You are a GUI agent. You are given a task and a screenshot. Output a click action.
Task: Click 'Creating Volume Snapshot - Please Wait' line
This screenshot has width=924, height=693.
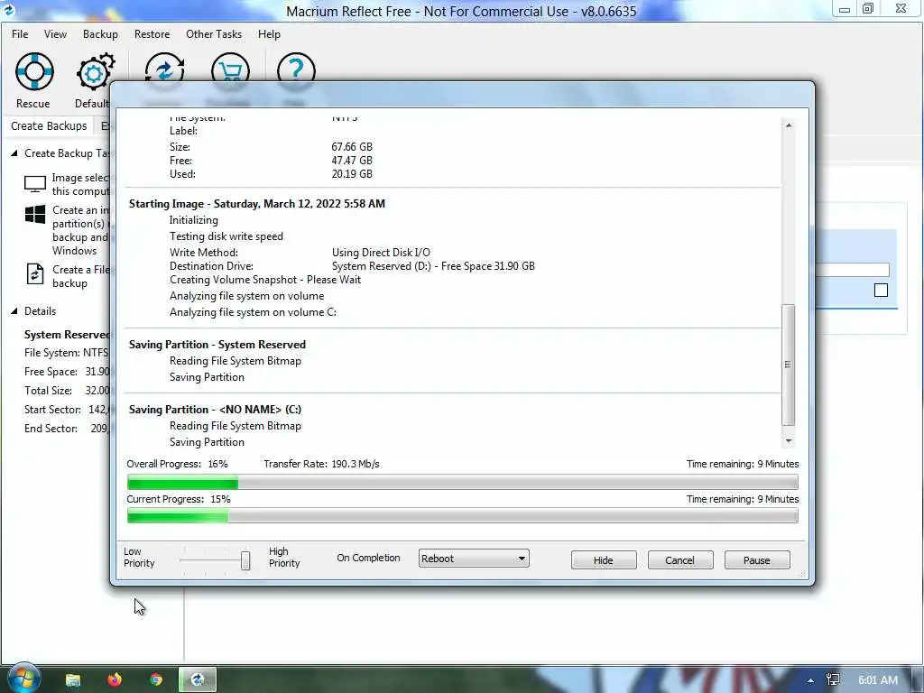265,280
